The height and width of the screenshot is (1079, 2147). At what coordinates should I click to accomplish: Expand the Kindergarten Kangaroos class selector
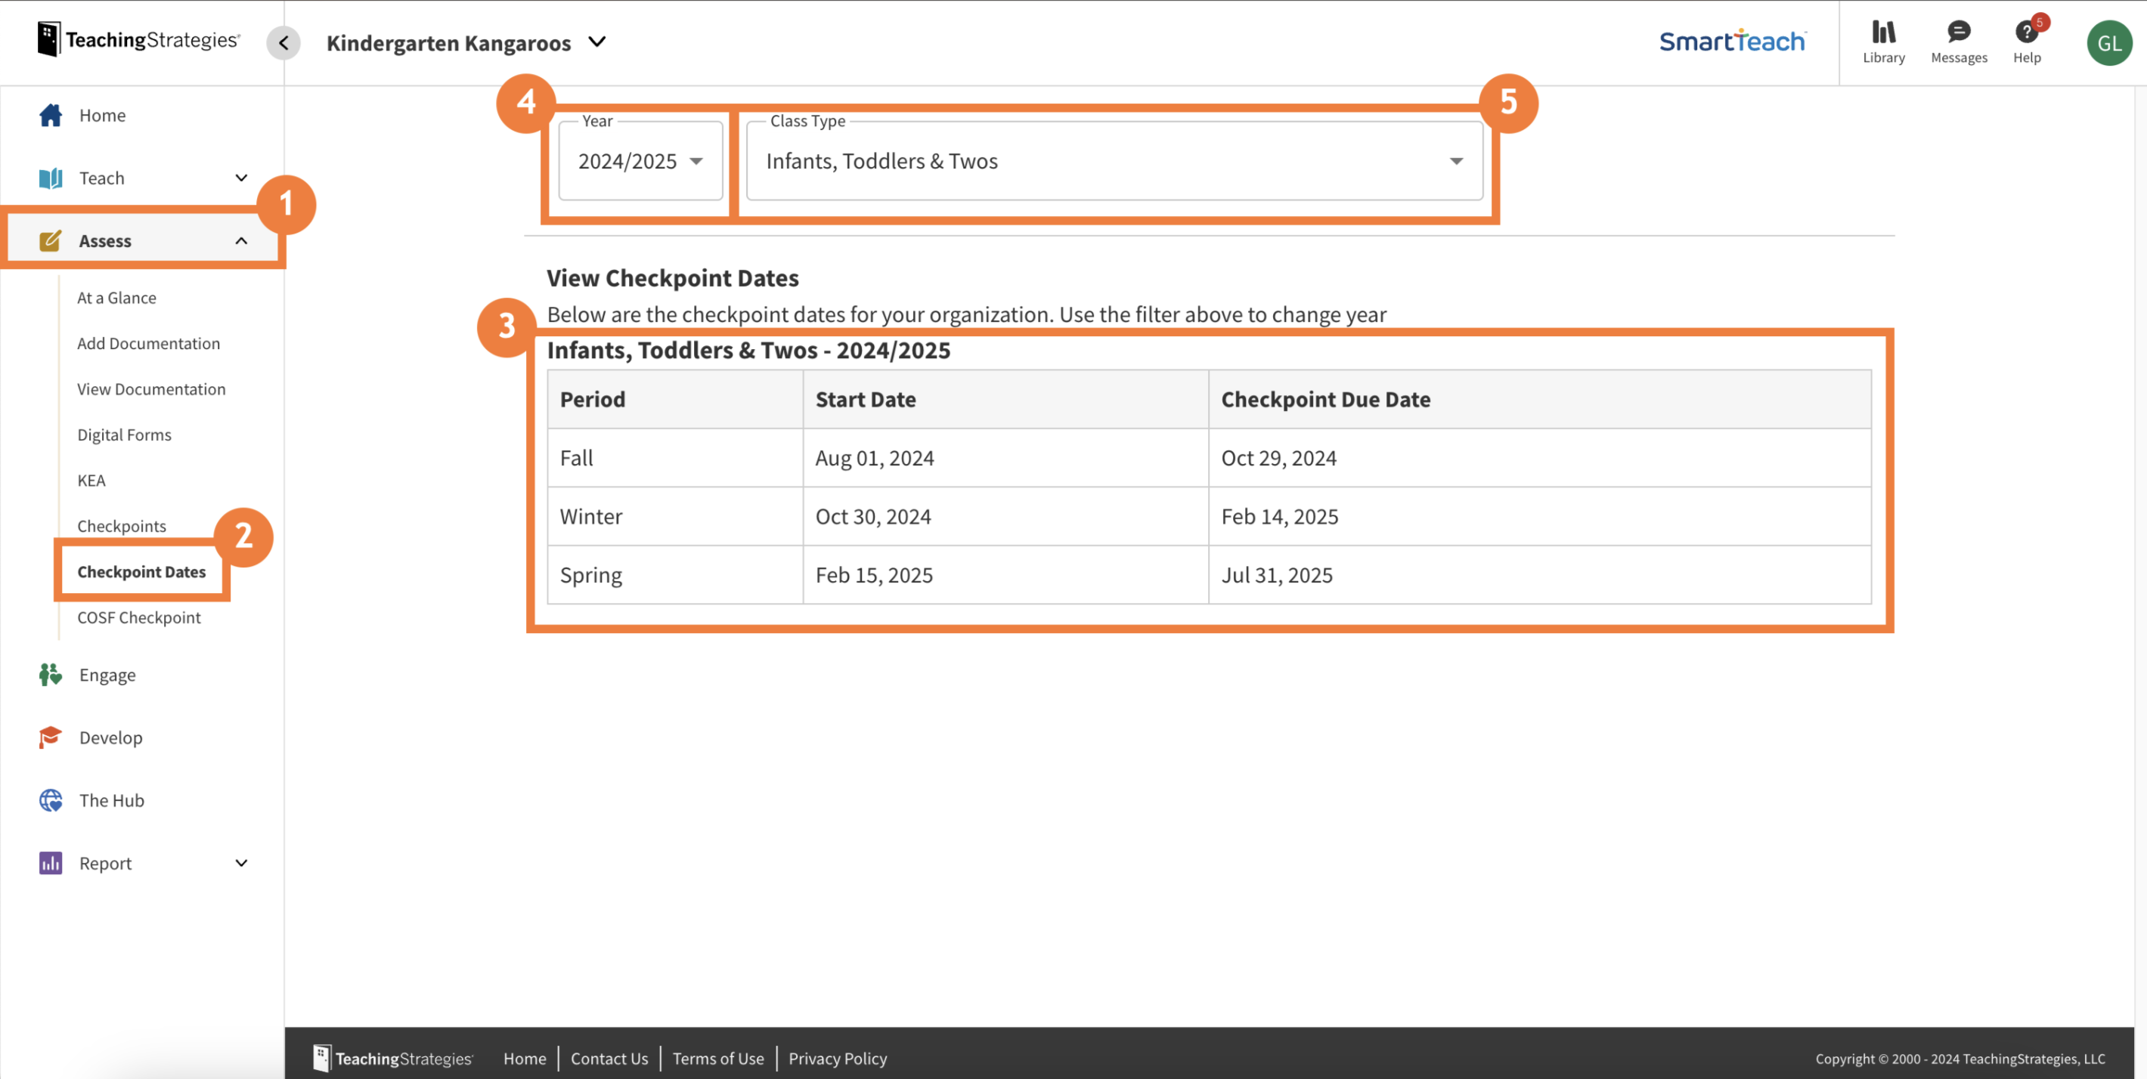[596, 42]
